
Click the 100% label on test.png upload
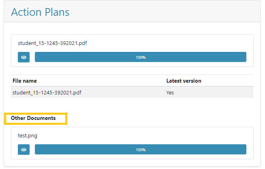141,150
